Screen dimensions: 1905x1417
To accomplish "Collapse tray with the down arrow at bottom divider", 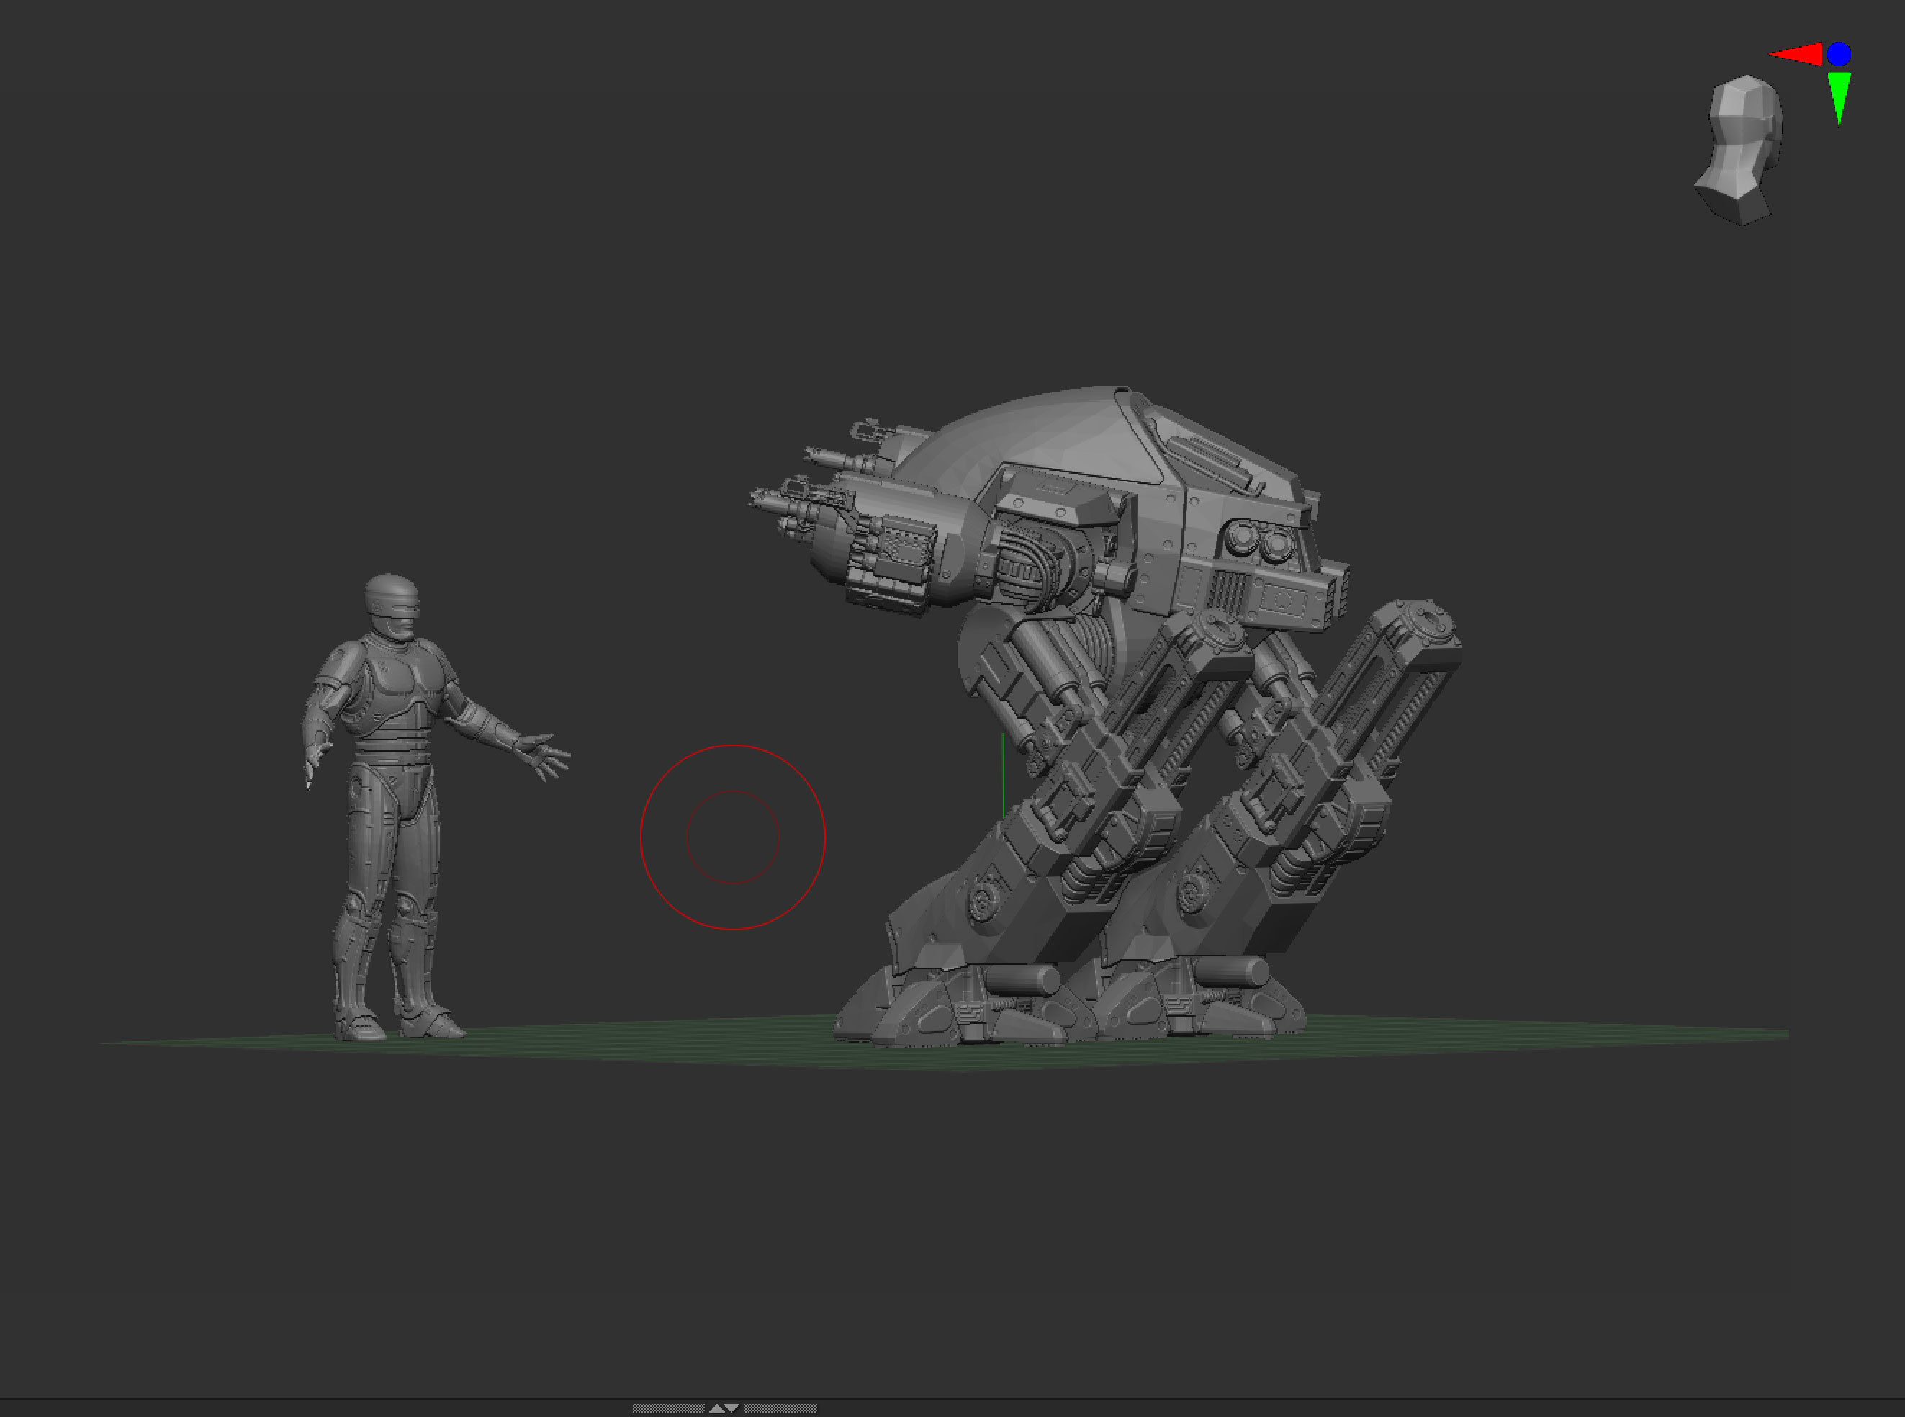I will point(731,1408).
